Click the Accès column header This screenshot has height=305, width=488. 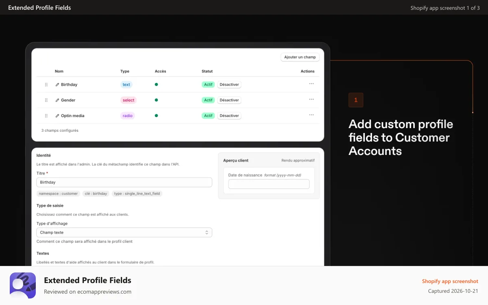coord(160,71)
